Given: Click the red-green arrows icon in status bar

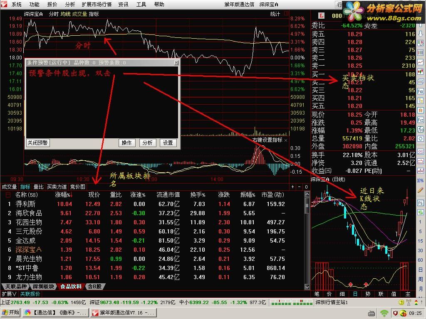Looking at the screenshot, I should tap(416, 302).
